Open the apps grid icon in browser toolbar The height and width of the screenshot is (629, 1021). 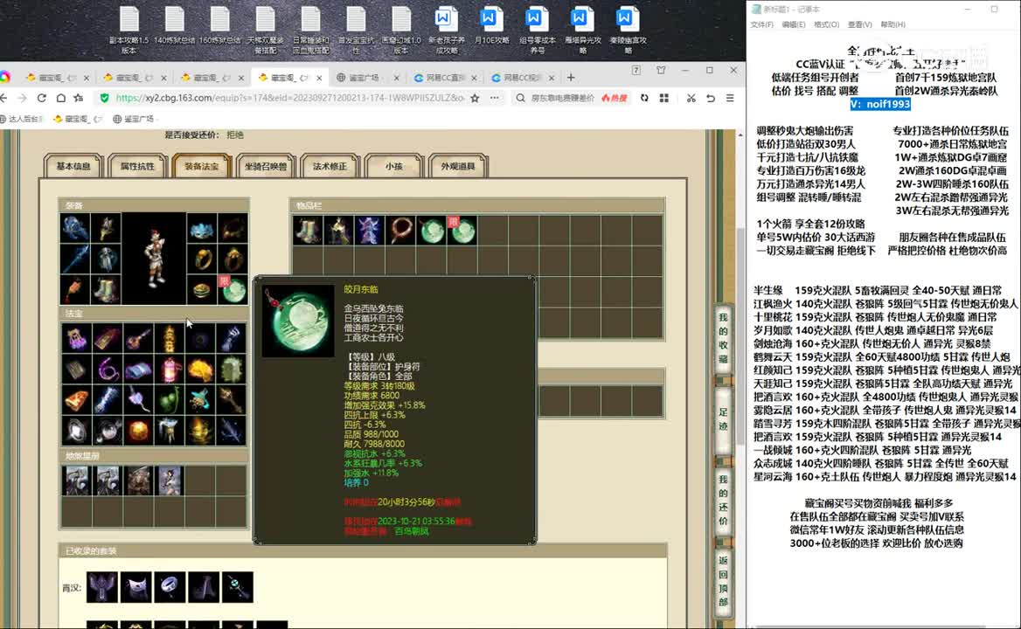click(664, 98)
